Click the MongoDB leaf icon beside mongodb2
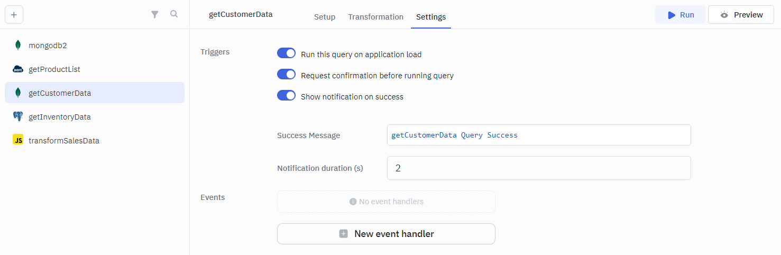Image resolution: width=781 pixels, height=255 pixels. point(18,45)
